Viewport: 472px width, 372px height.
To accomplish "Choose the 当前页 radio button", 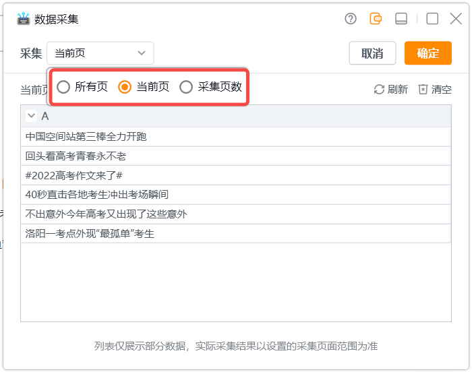I will (x=125, y=87).
